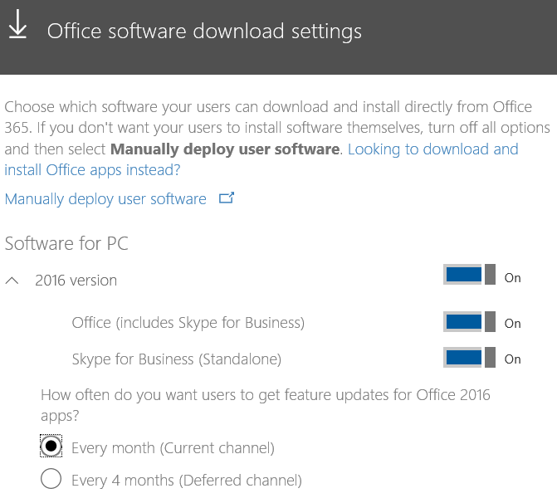557x503 pixels.
Task: Click the download arrow icon in header
Action: (x=17, y=24)
